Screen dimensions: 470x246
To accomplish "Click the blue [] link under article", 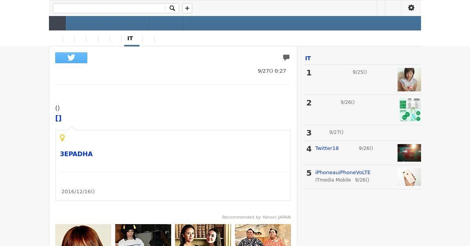I will click(x=58, y=118).
